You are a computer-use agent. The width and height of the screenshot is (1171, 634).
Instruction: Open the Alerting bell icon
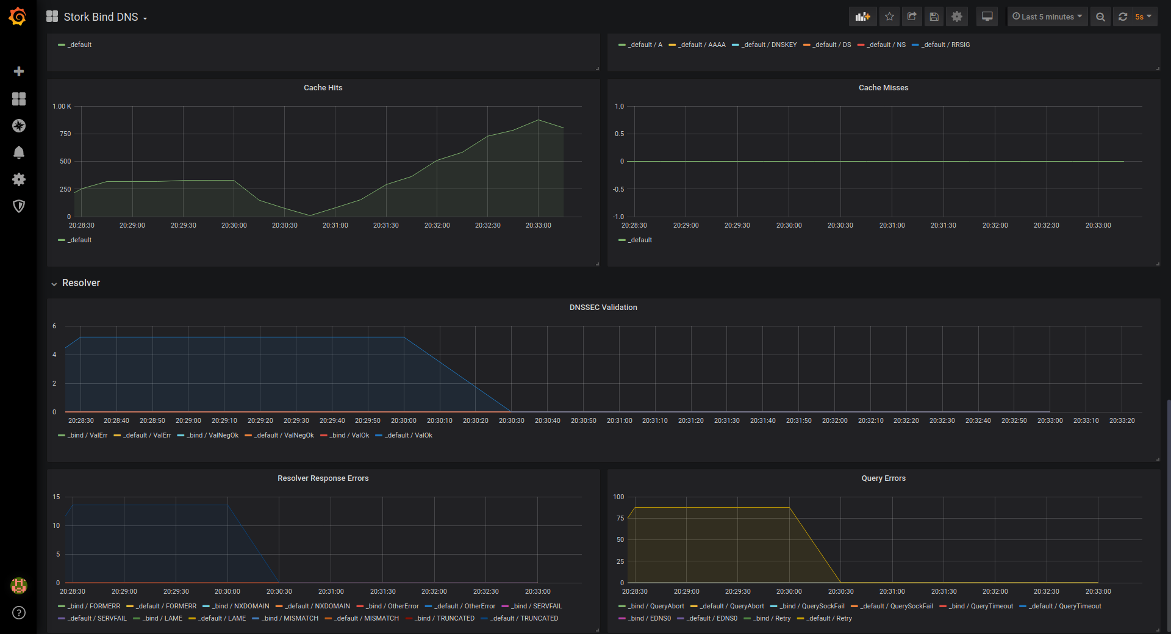19,153
